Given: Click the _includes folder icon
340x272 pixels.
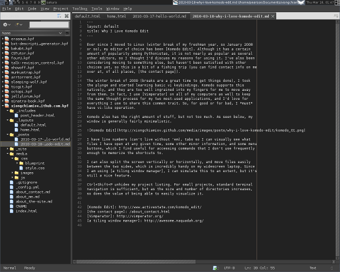Looking at the screenshot, I should point(12,110).
